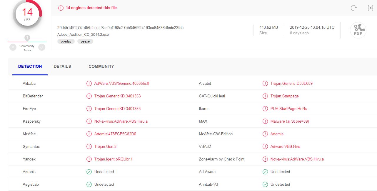The width and height of the screenshot is (377, 191).
Task: Click the Artemis!478FCF5C82D0 result
Action: click(x=115, y=134)
